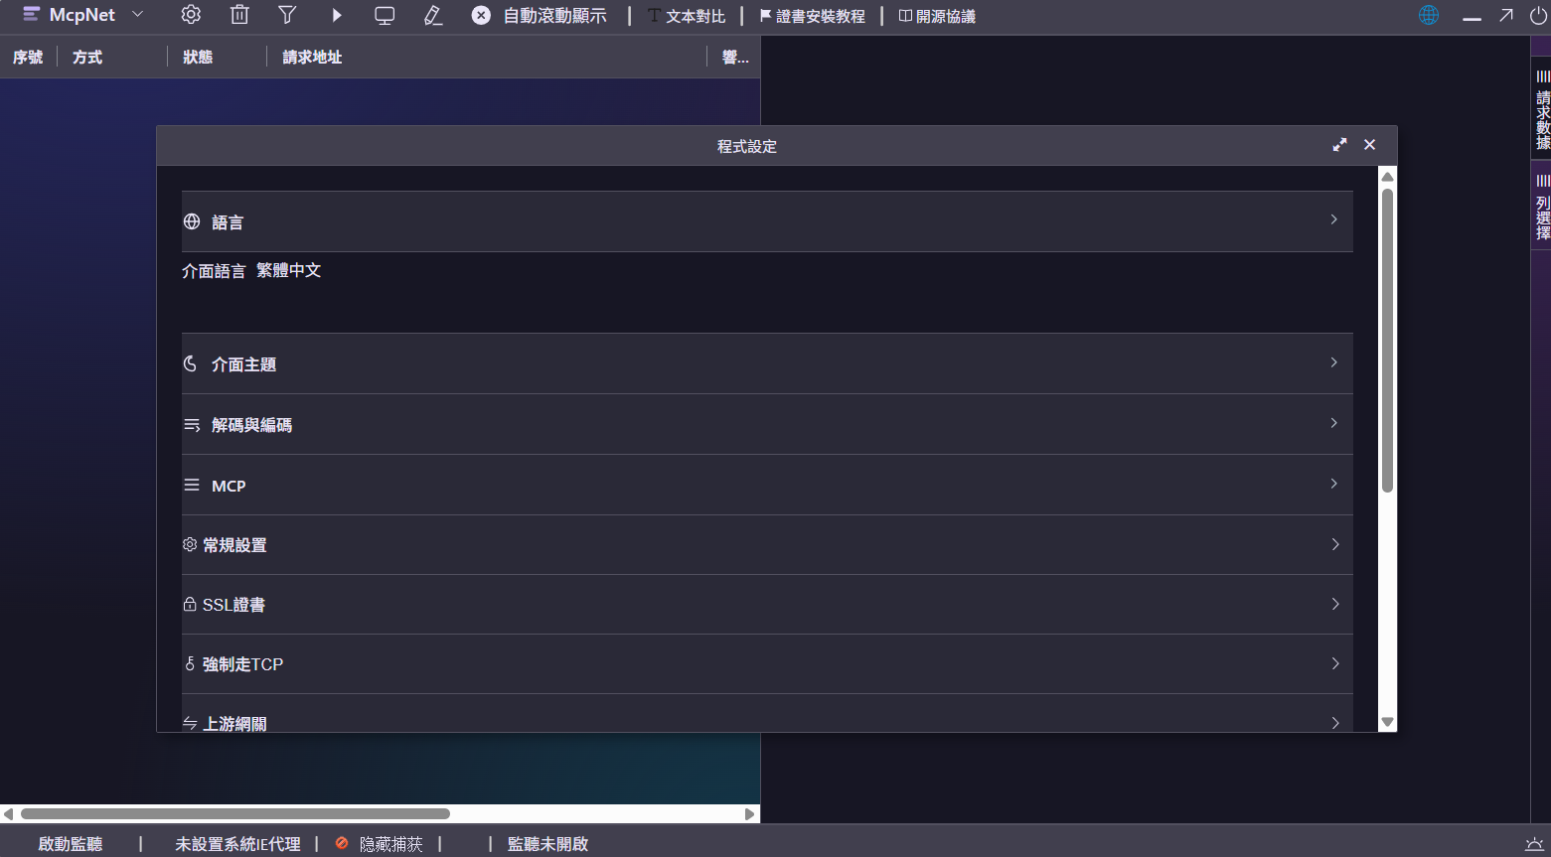The width and height of the screenshot is (1551, 857).
Task: Clear the list with the trash icon
Action: (x=239, y=15)
